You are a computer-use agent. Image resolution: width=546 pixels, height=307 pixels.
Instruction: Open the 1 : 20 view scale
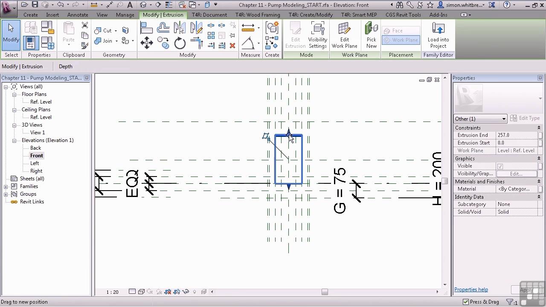click(112, 292)
